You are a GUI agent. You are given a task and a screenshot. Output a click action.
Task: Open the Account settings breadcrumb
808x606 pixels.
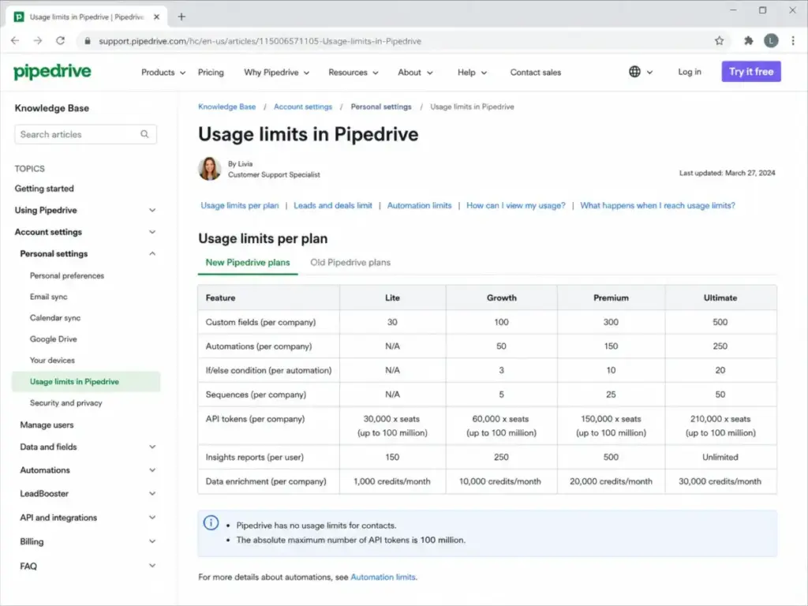pos(303,107)
